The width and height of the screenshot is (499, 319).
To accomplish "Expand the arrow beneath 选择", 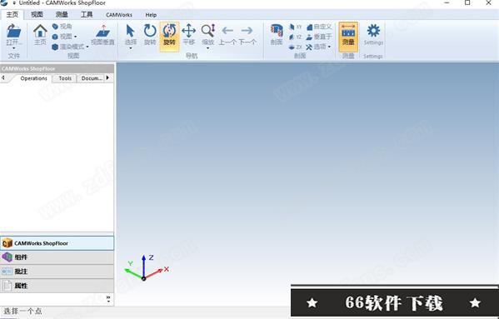I will click(x=131, y=48).
